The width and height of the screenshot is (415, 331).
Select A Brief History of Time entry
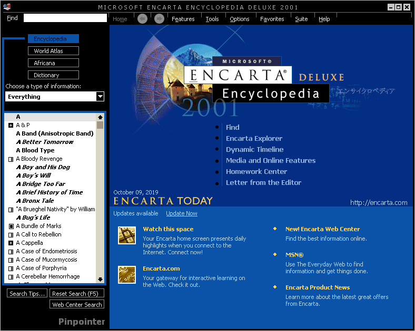point(49,192)
